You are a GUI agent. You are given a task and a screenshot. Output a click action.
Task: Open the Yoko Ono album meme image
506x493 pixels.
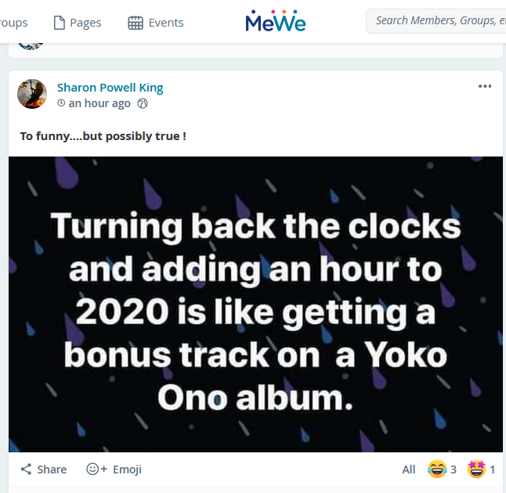(x=255, y=304)
